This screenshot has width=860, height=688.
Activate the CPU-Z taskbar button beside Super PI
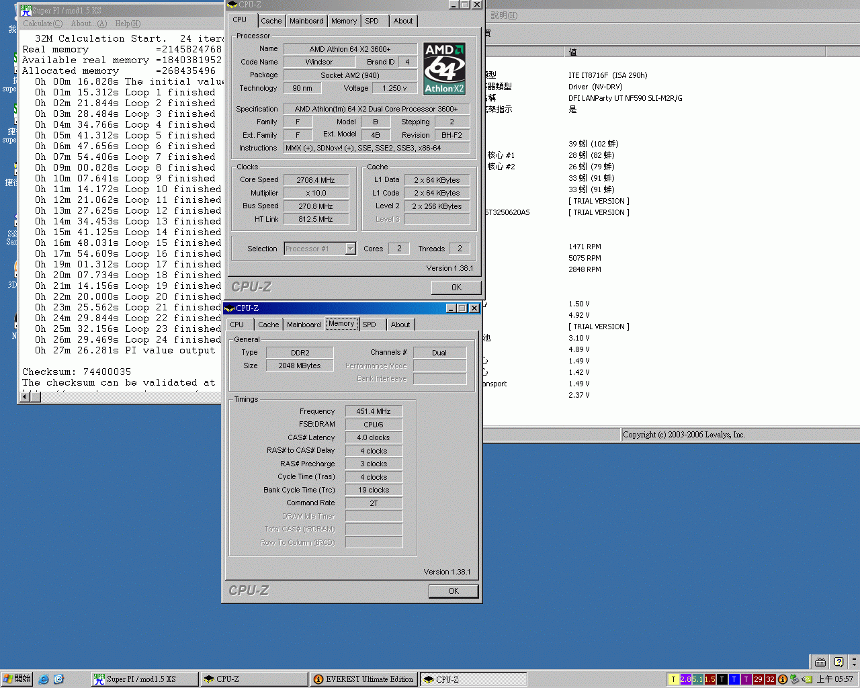pos(254,679)
